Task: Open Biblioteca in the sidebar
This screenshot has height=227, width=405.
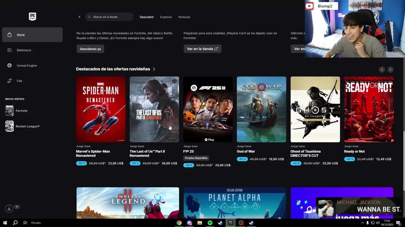Action: tap(32, 50)
